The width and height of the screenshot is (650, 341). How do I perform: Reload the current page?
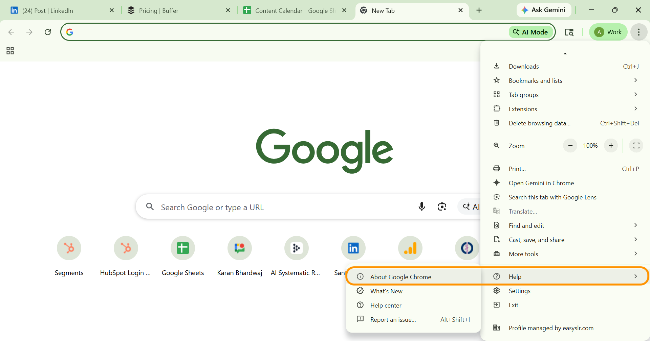[x=48, y=32]
